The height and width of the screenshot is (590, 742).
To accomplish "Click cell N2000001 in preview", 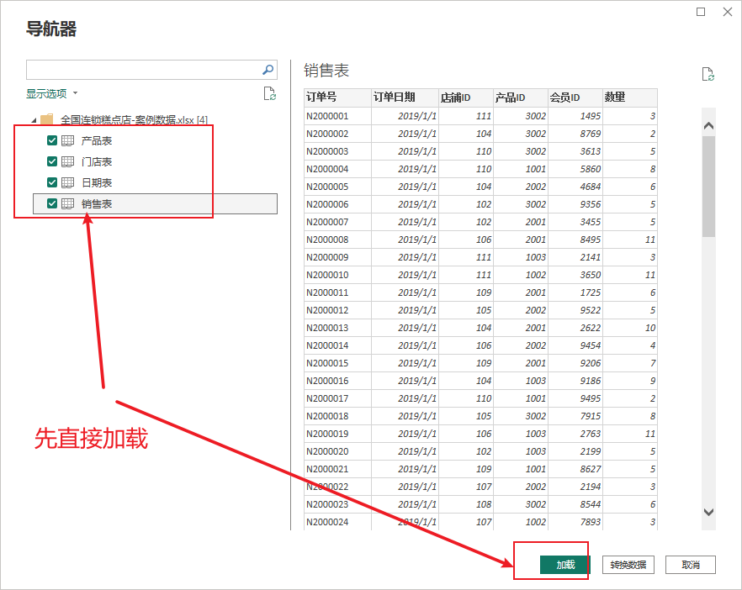I will point(337,116).
